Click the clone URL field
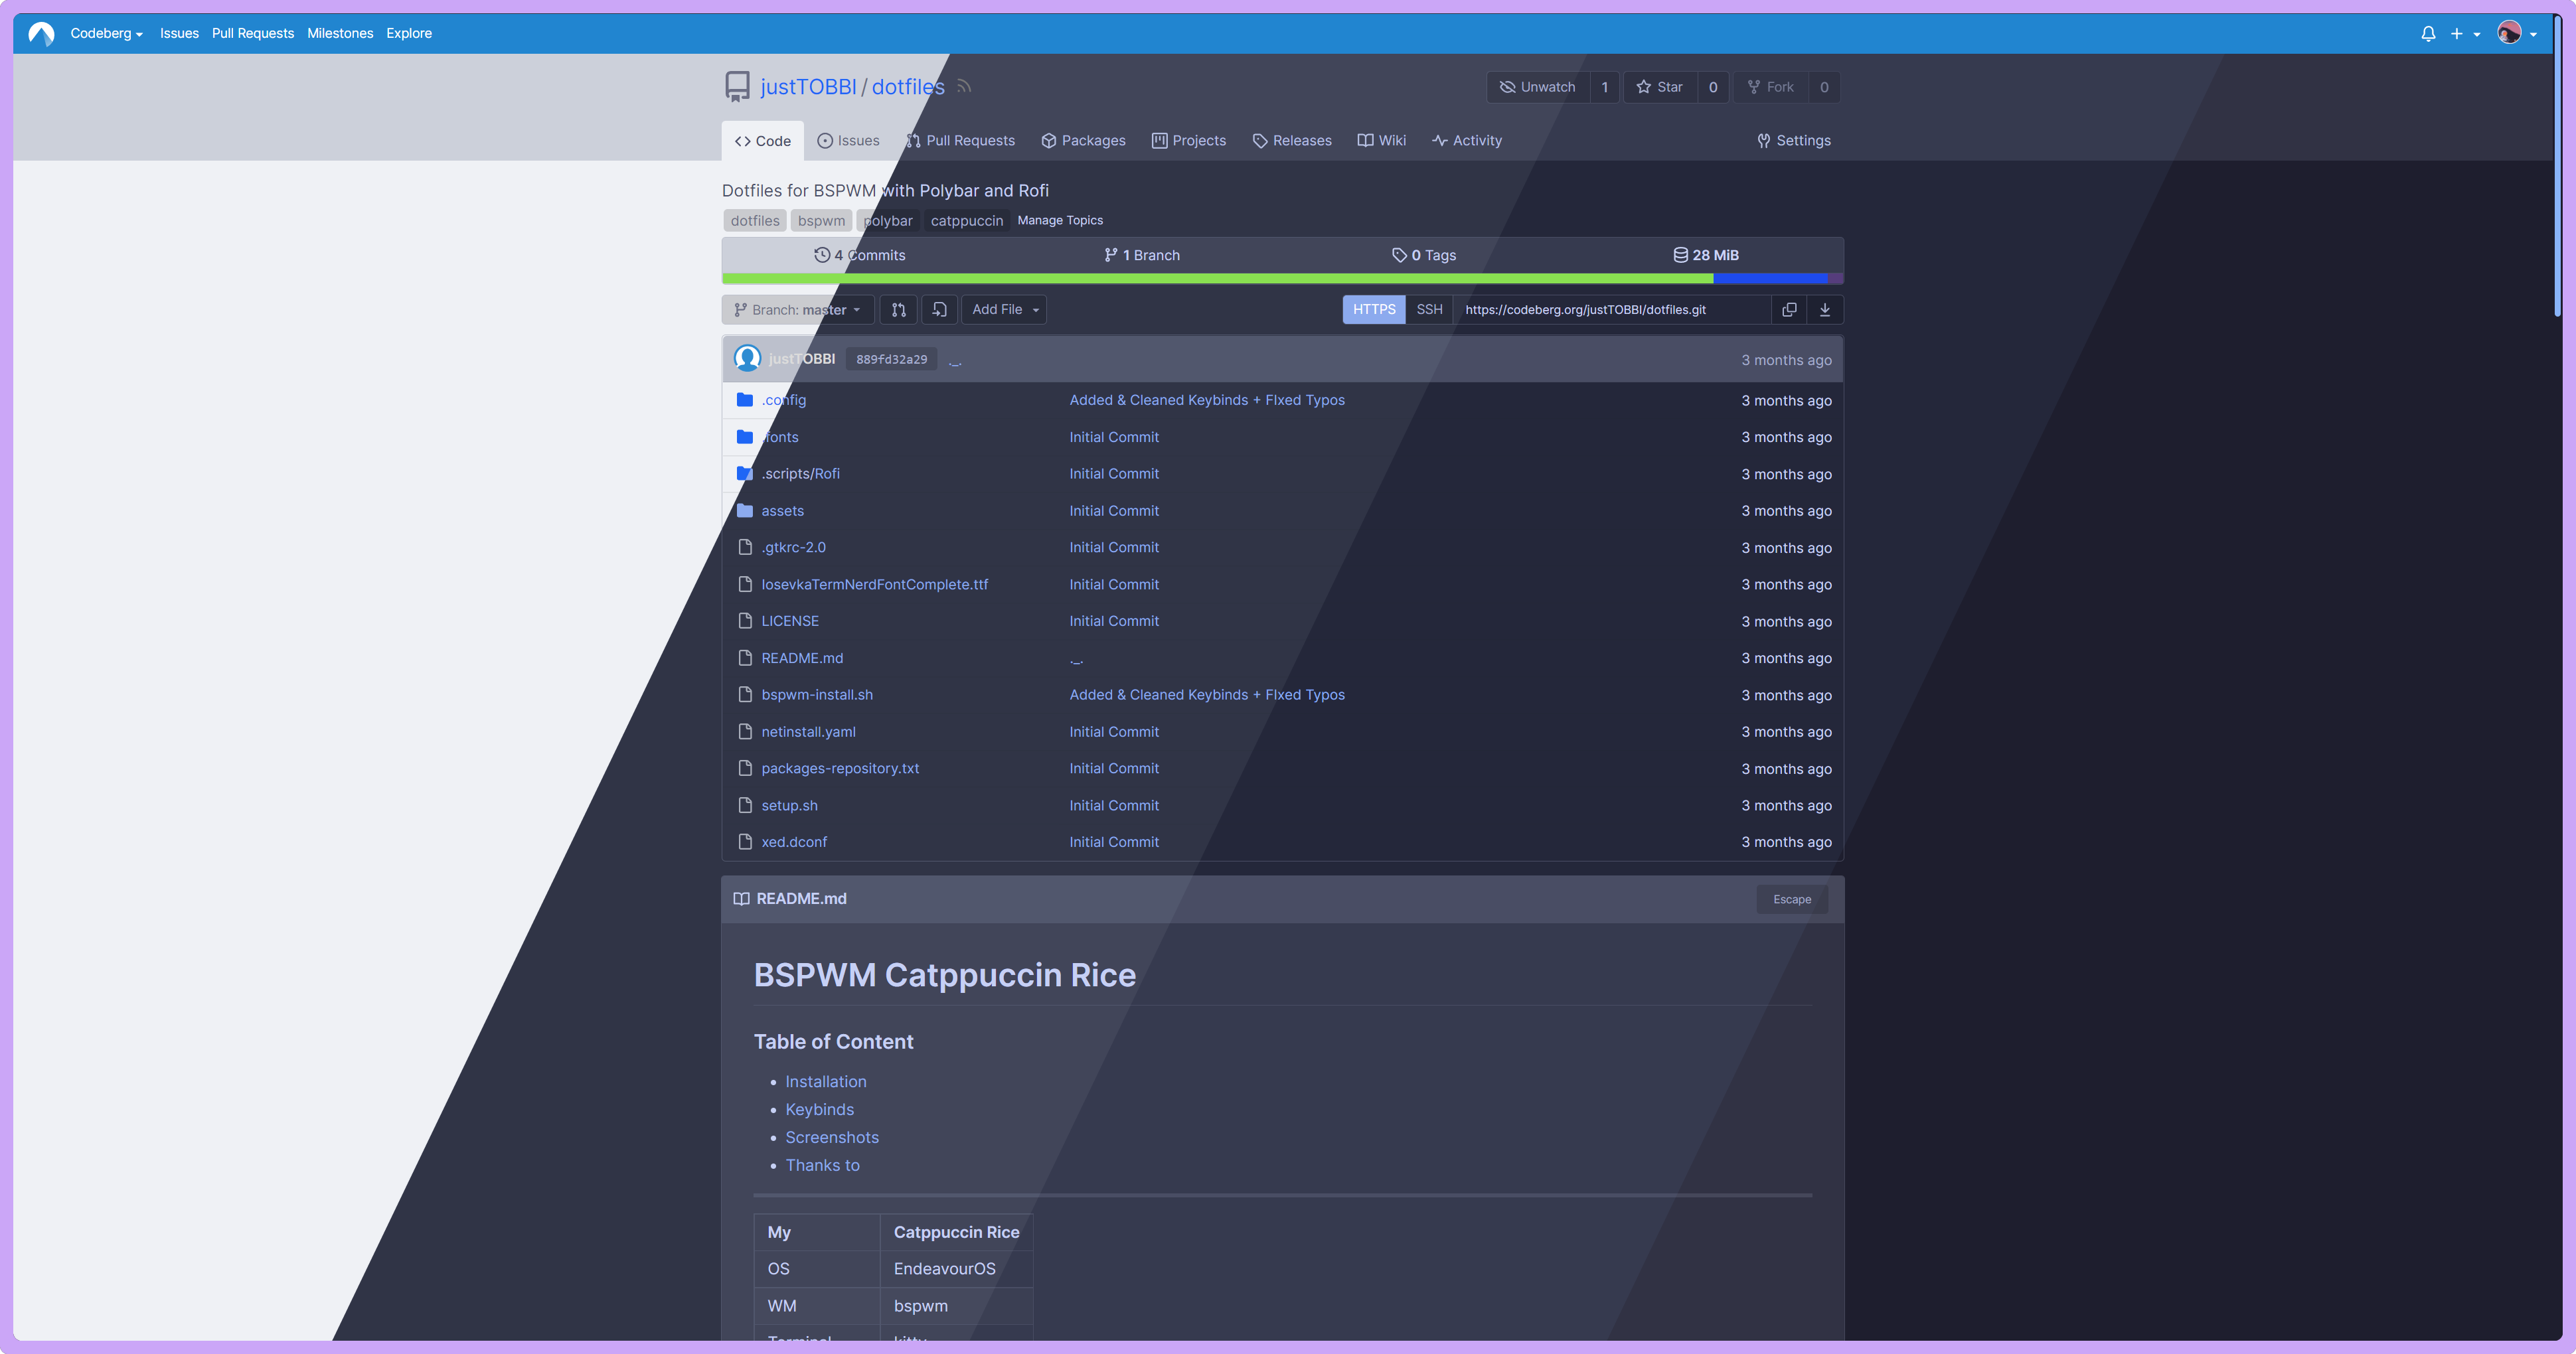 [1612, 310]
